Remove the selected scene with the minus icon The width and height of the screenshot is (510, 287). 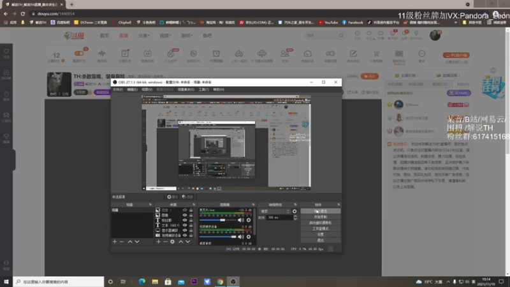(x=122, y=242)
